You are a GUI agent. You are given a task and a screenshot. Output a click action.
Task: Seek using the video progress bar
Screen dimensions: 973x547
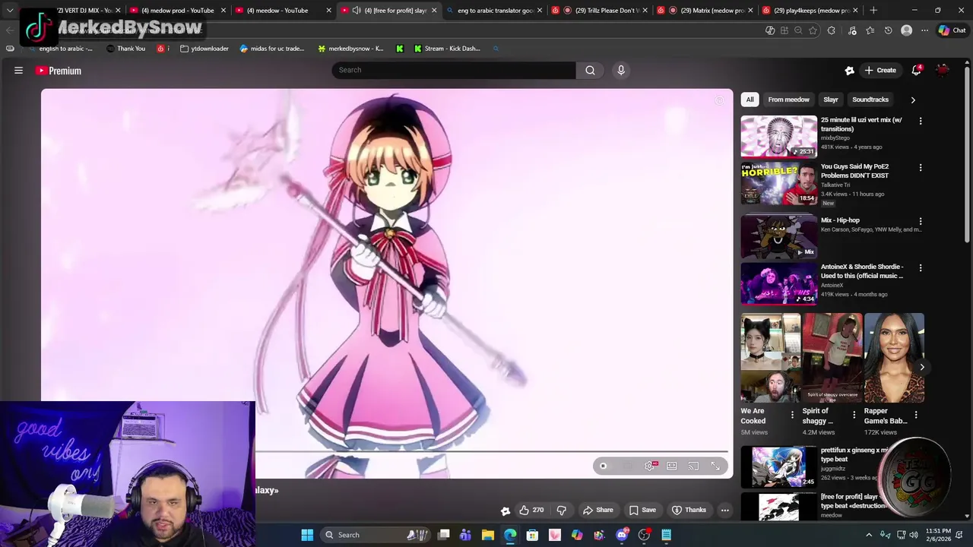click(x=493, y=452)
